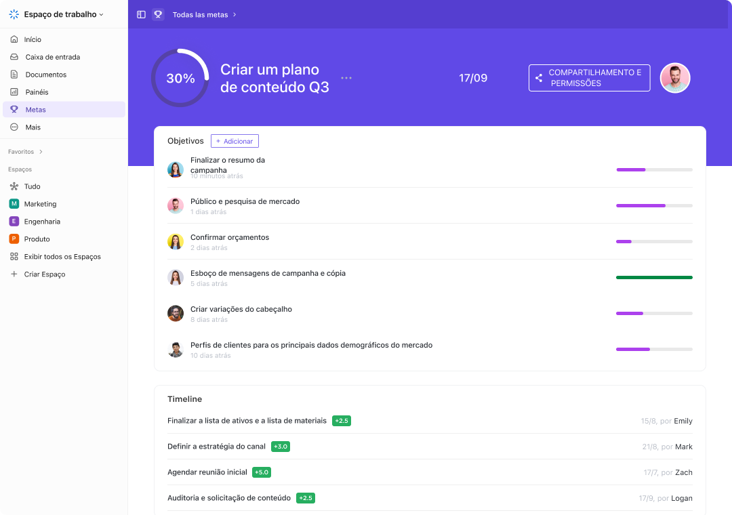Image resolution: width=732 pixels, height=515 pixels.
Task: Click the Painéis dashboard icon
Action: 14,92
